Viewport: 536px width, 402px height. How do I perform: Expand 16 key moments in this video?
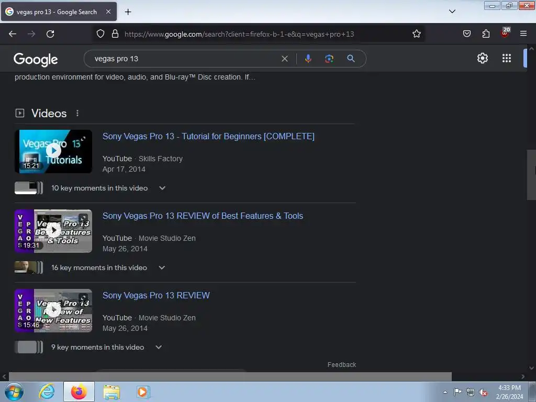[x=162, y=267]
